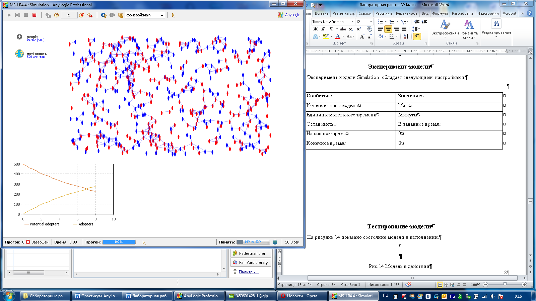536x301 pixels.
Task: Switch to the Рецензирование ribbon tab
Action: (406, 13)
